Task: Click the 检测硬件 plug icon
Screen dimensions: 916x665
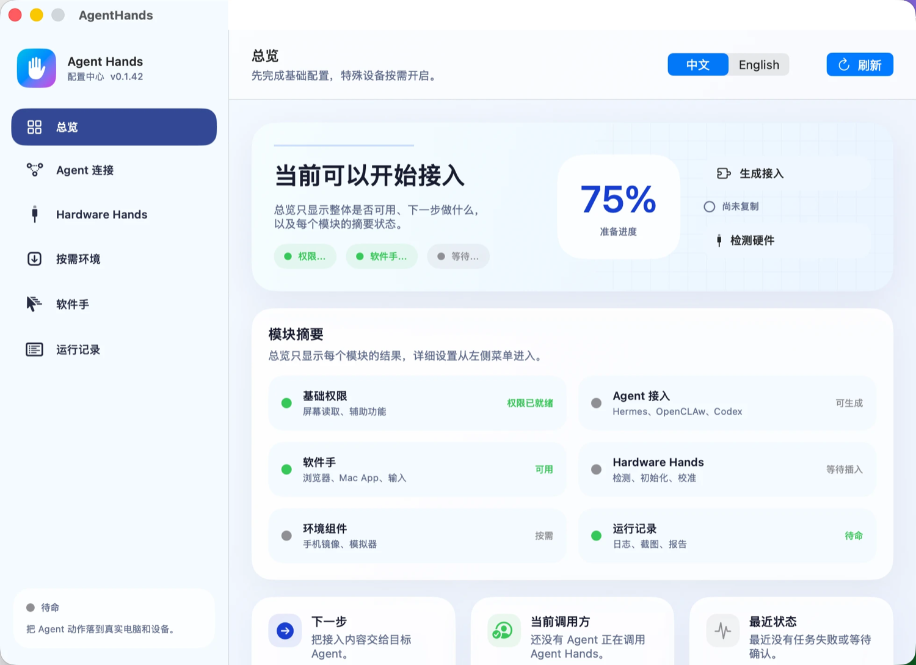Action: [x=719, y=241]
